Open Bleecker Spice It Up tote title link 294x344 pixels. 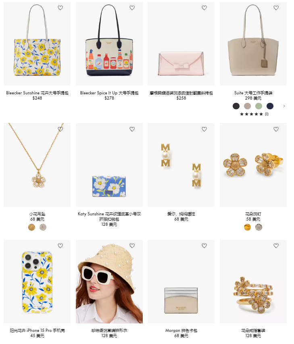(x=109, y=93)
